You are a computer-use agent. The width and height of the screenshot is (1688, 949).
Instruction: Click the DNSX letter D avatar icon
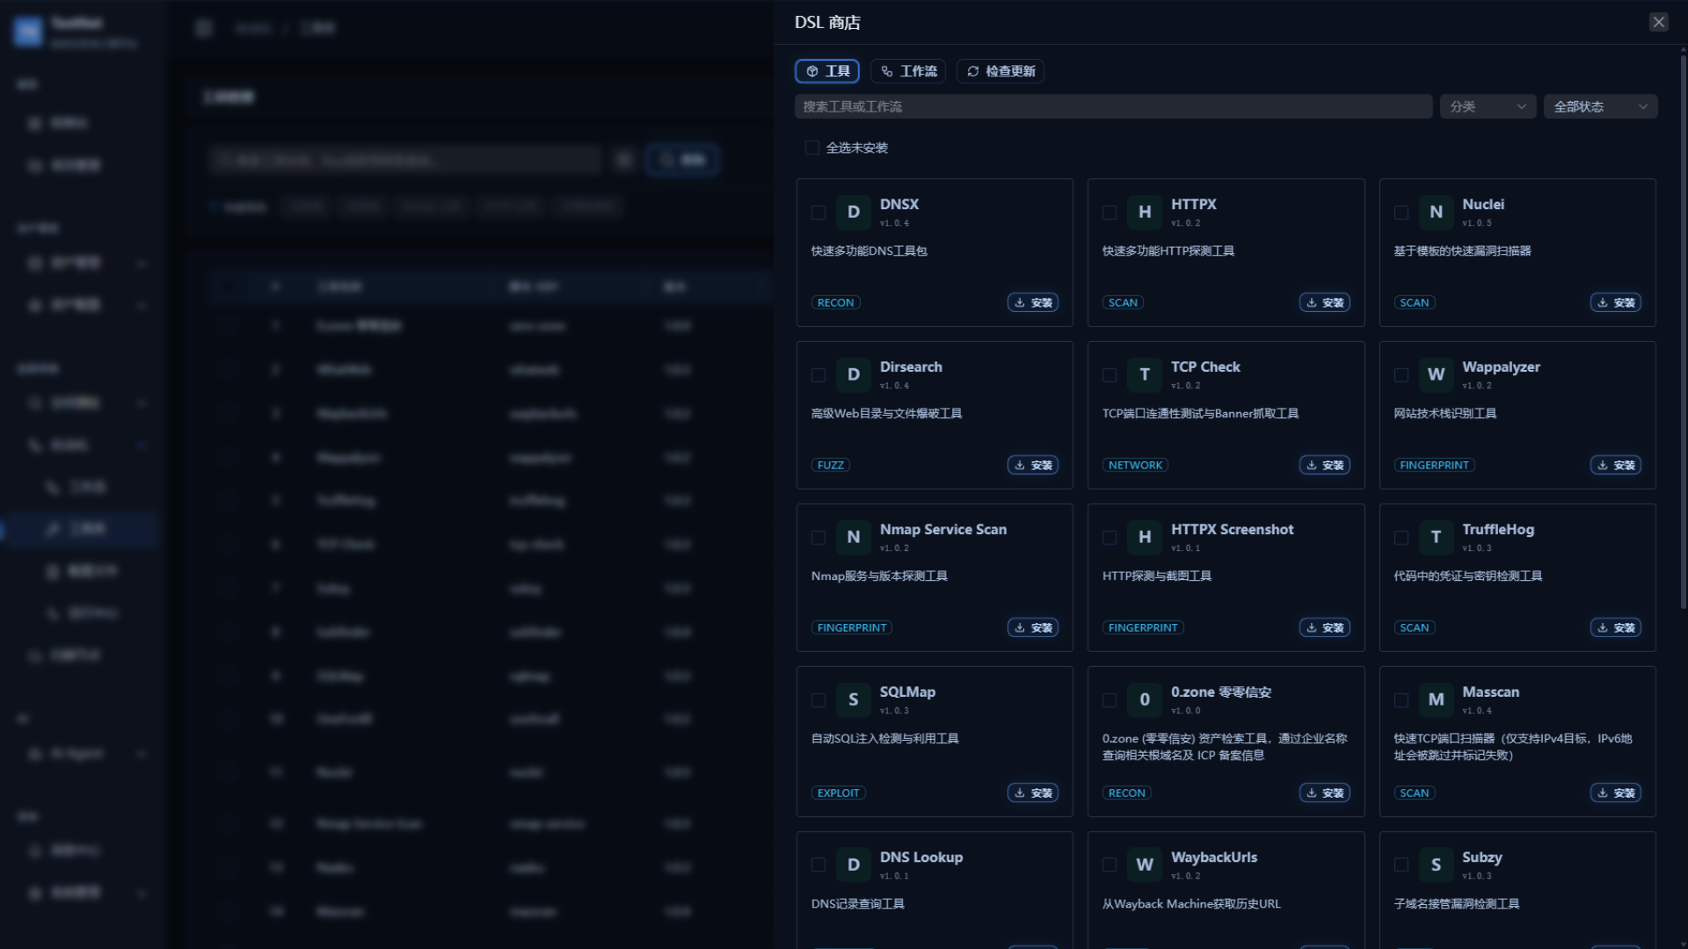(x=853, y=212)
